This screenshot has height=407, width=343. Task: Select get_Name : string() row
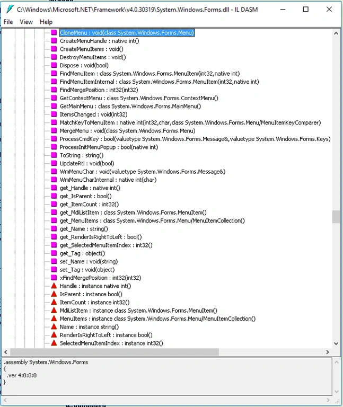click(x=84, y=229)
